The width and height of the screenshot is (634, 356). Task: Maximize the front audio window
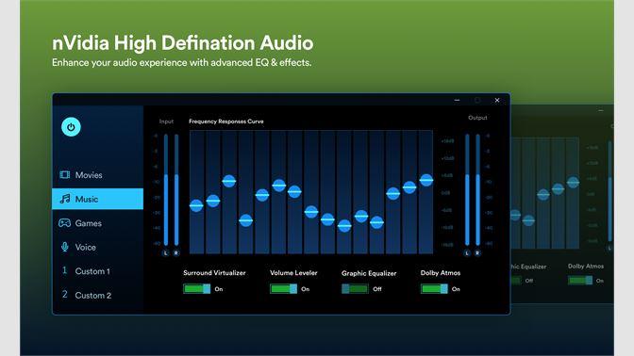[477, 100]
